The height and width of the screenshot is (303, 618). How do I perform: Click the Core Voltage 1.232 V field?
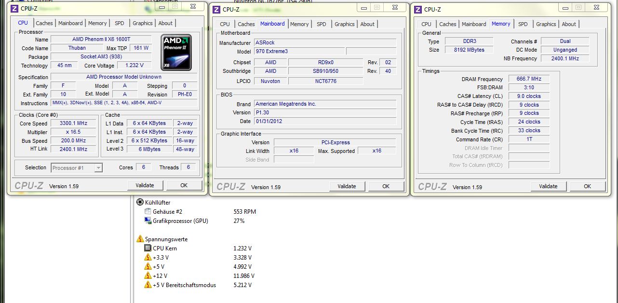pyautogui.click(x=134, y=65)
